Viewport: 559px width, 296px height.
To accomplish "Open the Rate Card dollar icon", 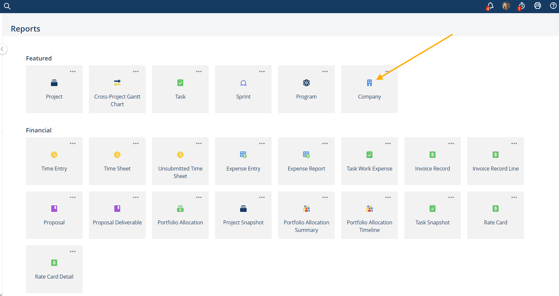I will pyautogui.click(x=496, y=209).
